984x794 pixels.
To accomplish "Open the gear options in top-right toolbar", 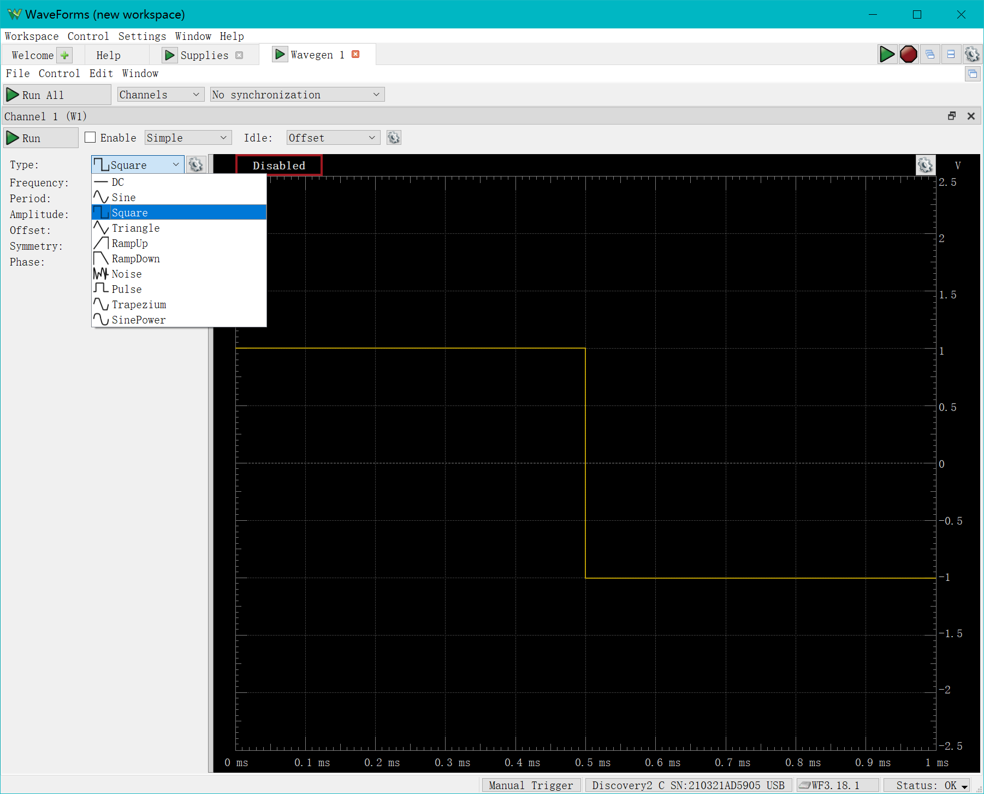I will pos(972,54).
